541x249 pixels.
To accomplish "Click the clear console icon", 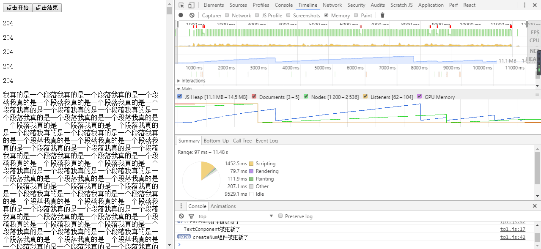I will pos(181,216).
